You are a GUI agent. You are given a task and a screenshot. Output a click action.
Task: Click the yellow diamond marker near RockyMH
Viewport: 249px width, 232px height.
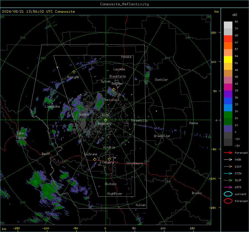tap(74, 72)
